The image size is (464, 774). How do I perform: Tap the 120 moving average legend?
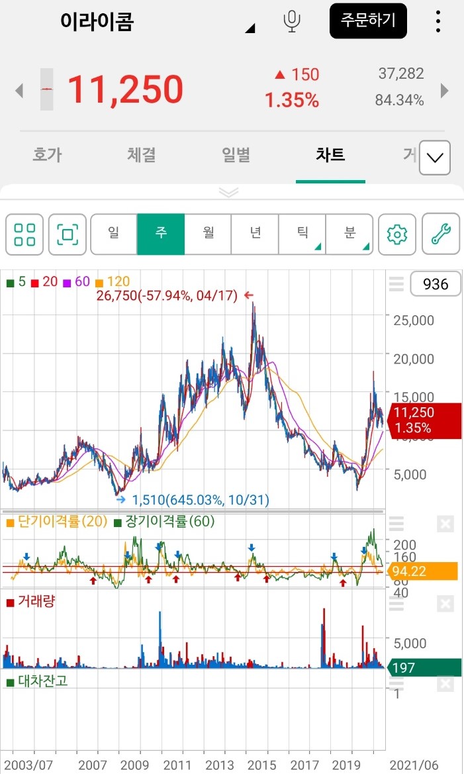[113, 282]
